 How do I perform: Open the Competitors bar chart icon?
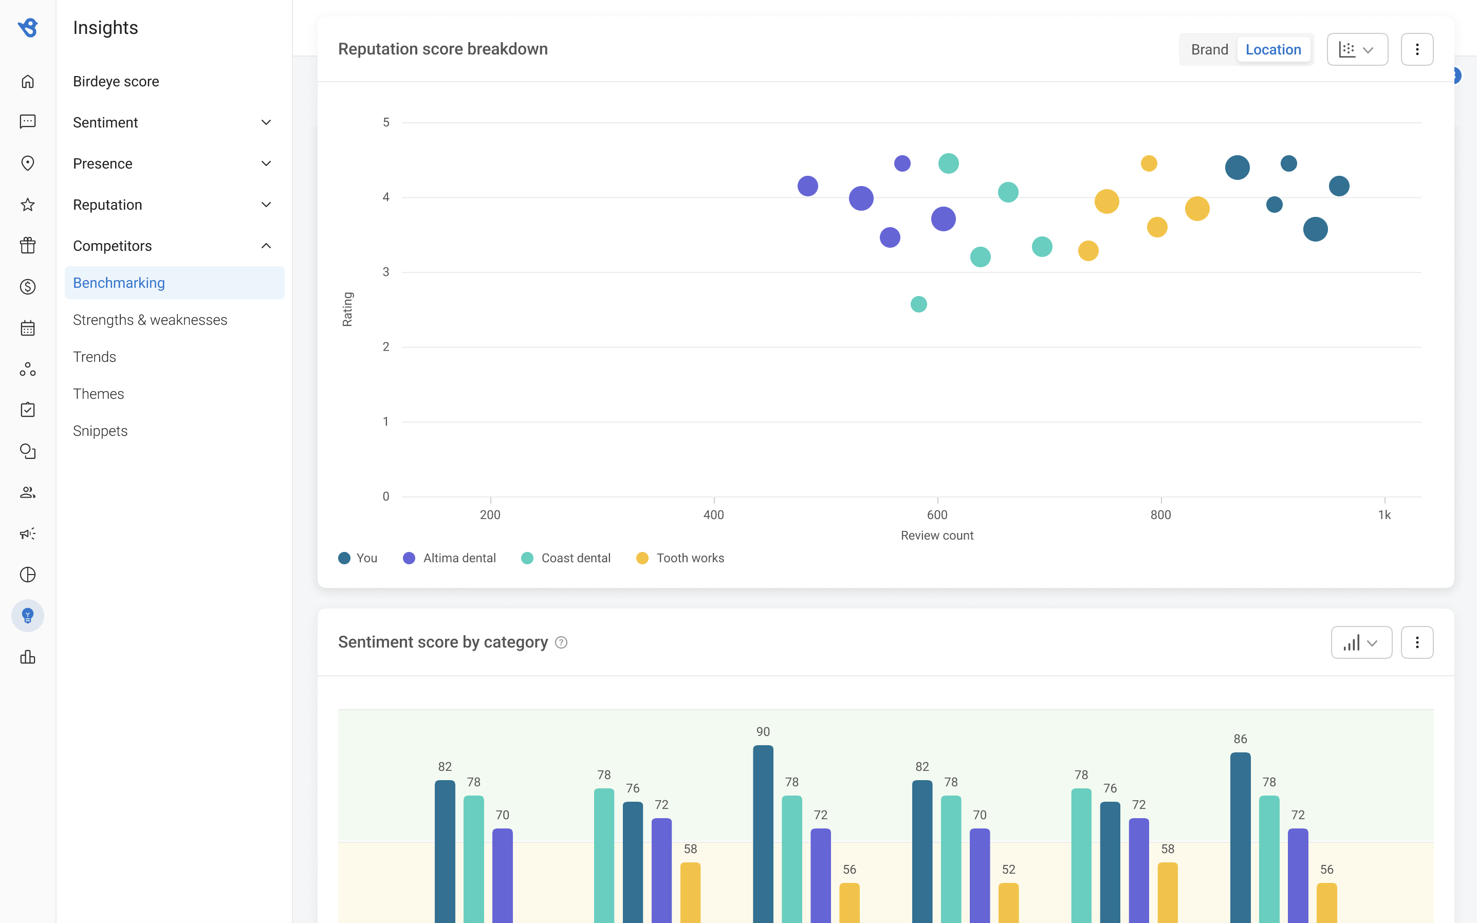point(27,657)
